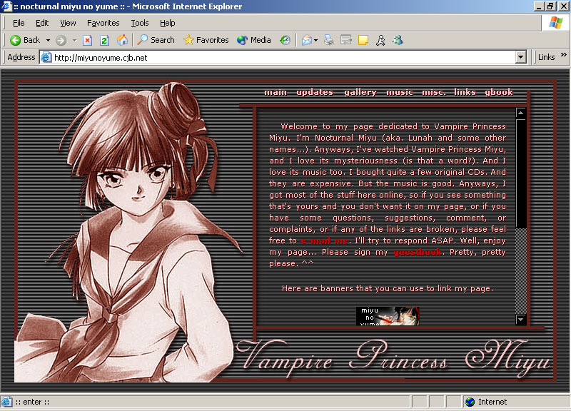Go to the Home page icon
Image resolution: width=571 pixels, height=411 pixels.
pyautogui.click(x=122, y=40)
